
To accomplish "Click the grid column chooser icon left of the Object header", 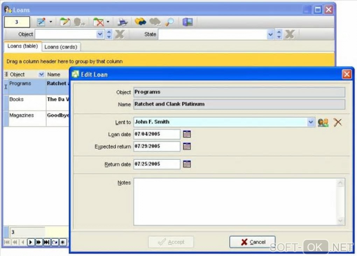I will coord(6,74).
